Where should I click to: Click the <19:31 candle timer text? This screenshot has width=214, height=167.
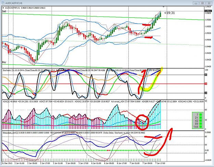click(x=169, y=13)
